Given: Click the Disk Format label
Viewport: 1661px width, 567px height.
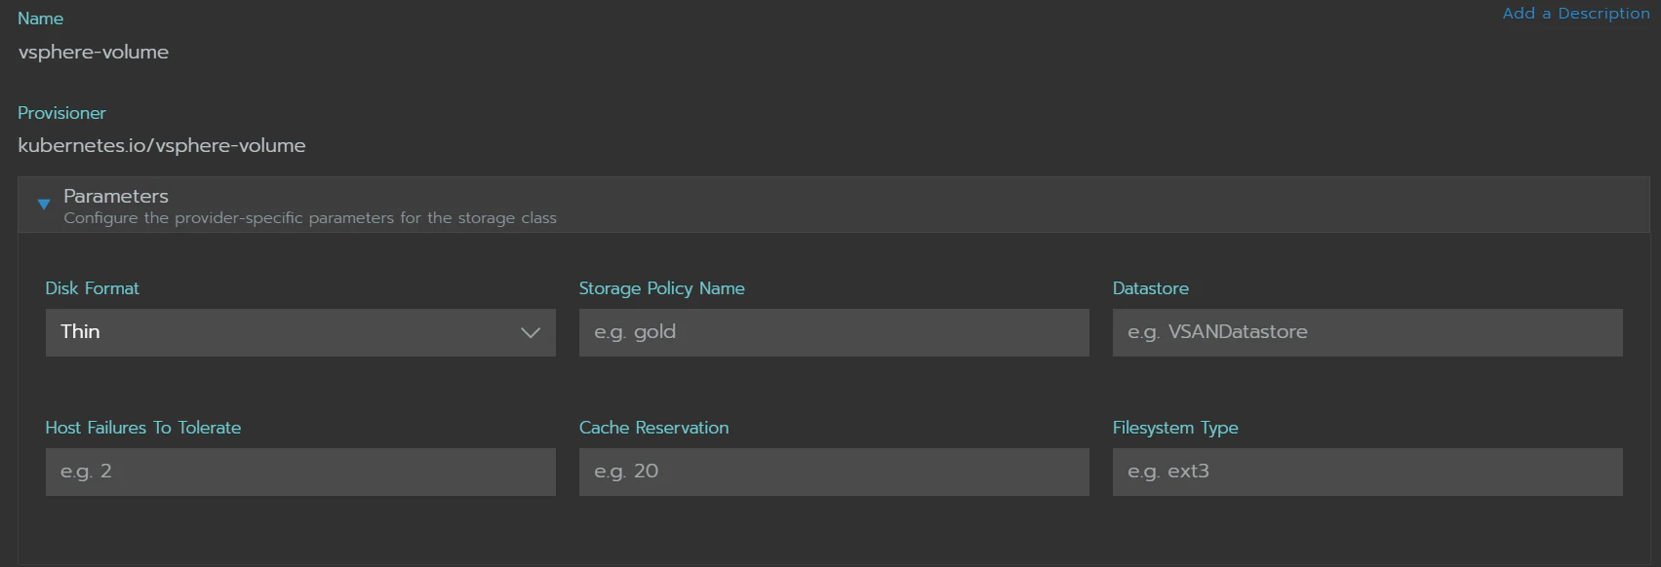Looking at the screenshot, I should 93,288.
